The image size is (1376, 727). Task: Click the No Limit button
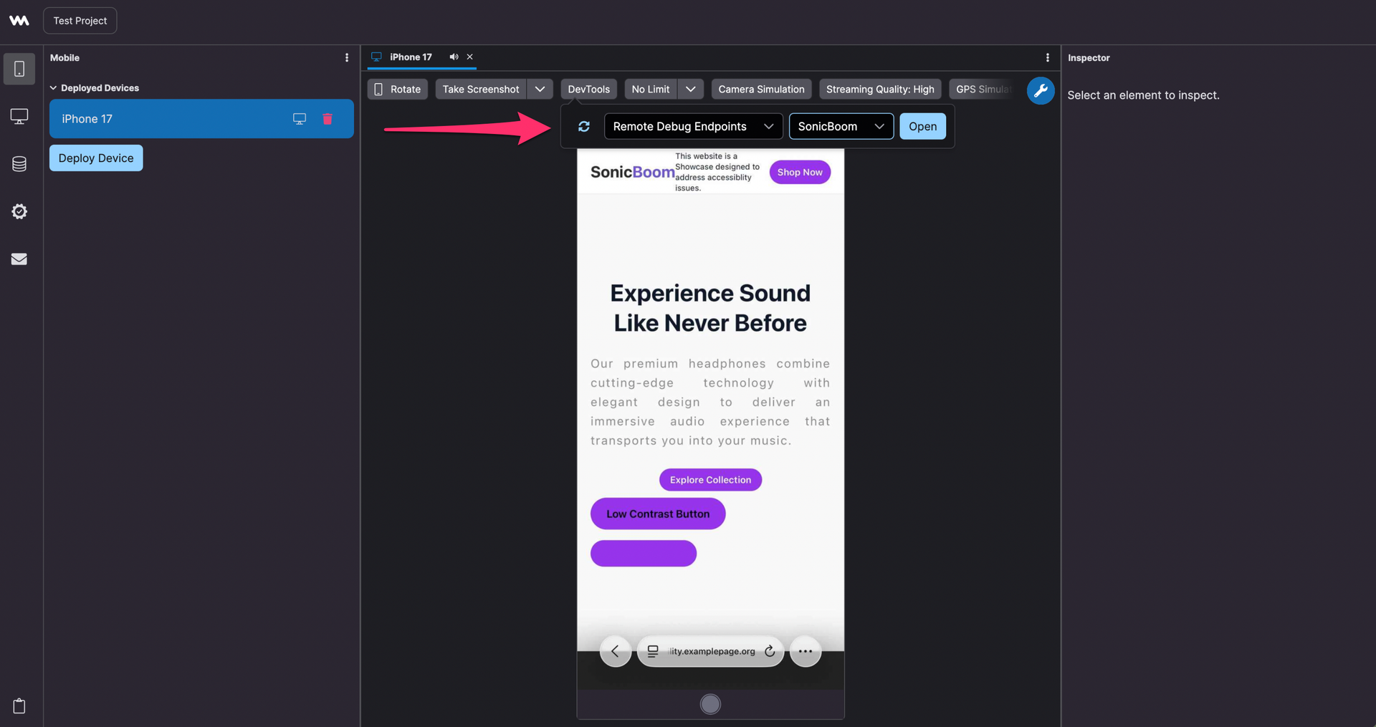[x=651, y=89]
